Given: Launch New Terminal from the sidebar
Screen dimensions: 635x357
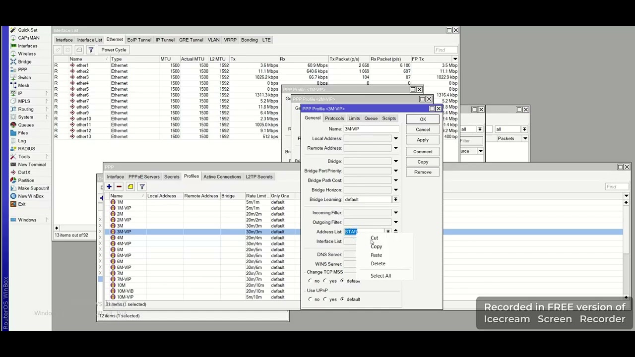Looking at the screenshot, I should 32,165.
